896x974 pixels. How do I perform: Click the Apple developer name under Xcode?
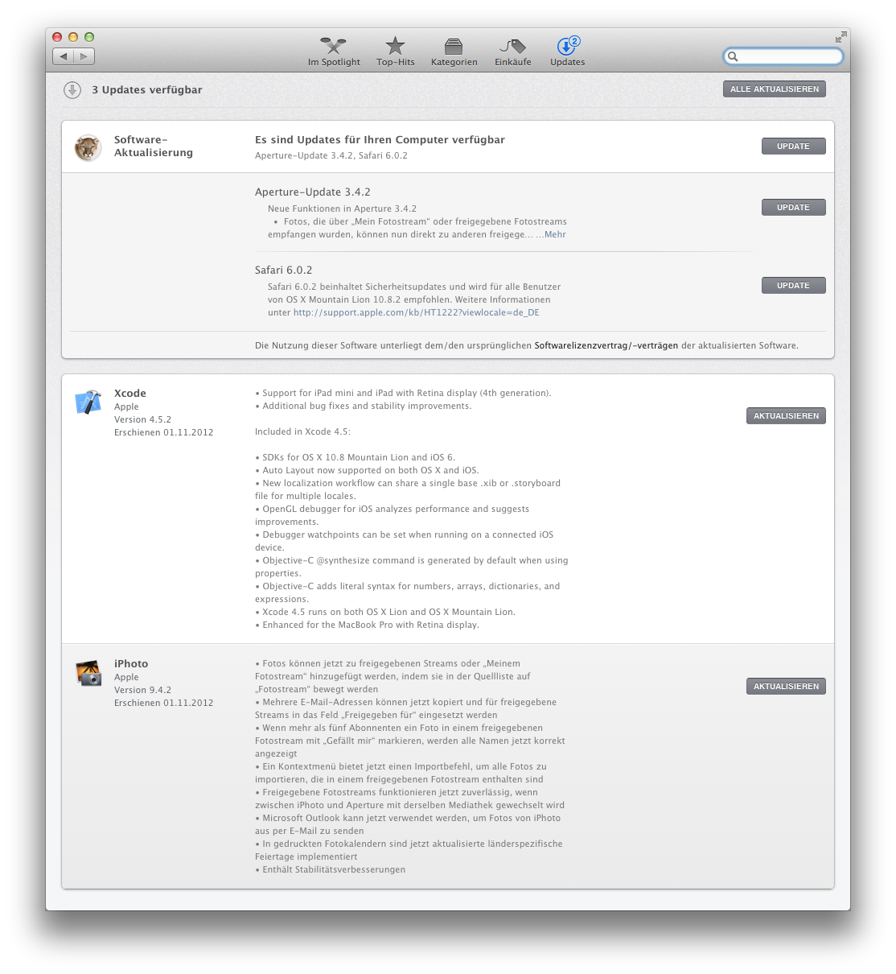click(x=126, y=407)
